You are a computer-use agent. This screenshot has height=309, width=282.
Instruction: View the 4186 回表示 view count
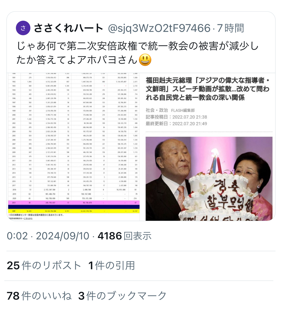(x=124, y=236)
